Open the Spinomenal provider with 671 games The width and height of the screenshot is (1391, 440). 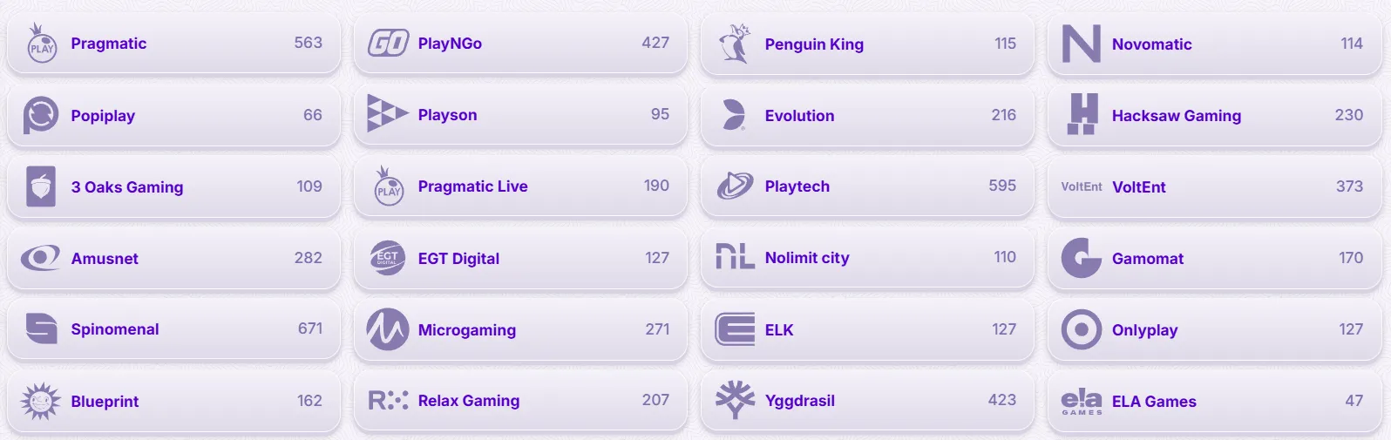coord(173,329)
